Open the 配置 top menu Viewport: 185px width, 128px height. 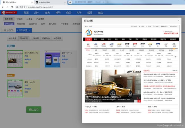[x=26, y=12]
